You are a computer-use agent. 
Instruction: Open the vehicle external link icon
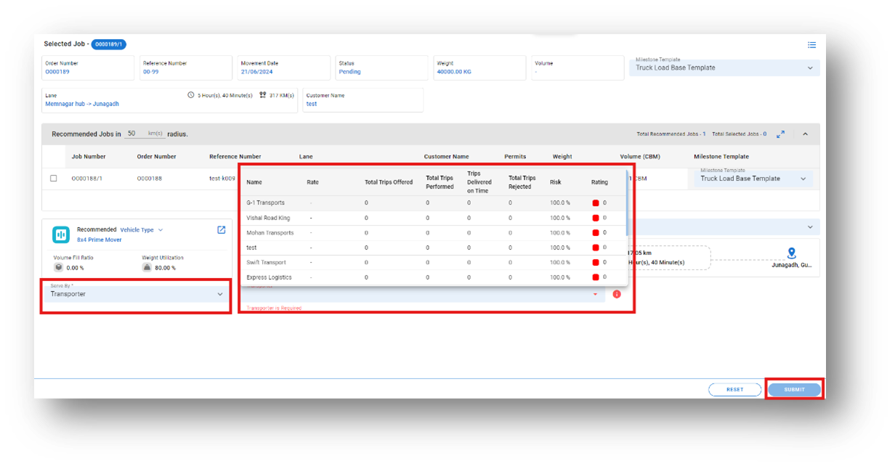point(222,230)
